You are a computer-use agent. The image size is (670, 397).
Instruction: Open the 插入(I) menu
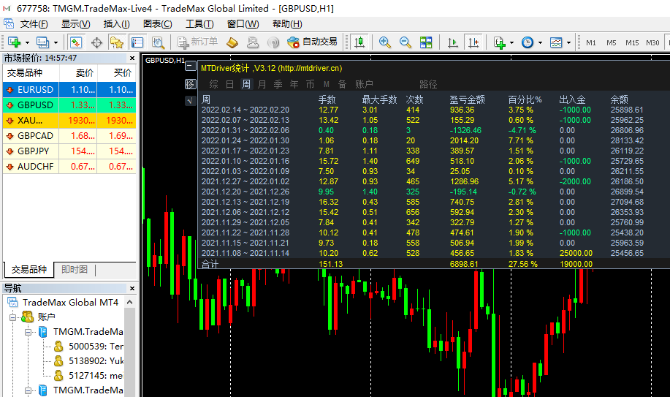116,24
